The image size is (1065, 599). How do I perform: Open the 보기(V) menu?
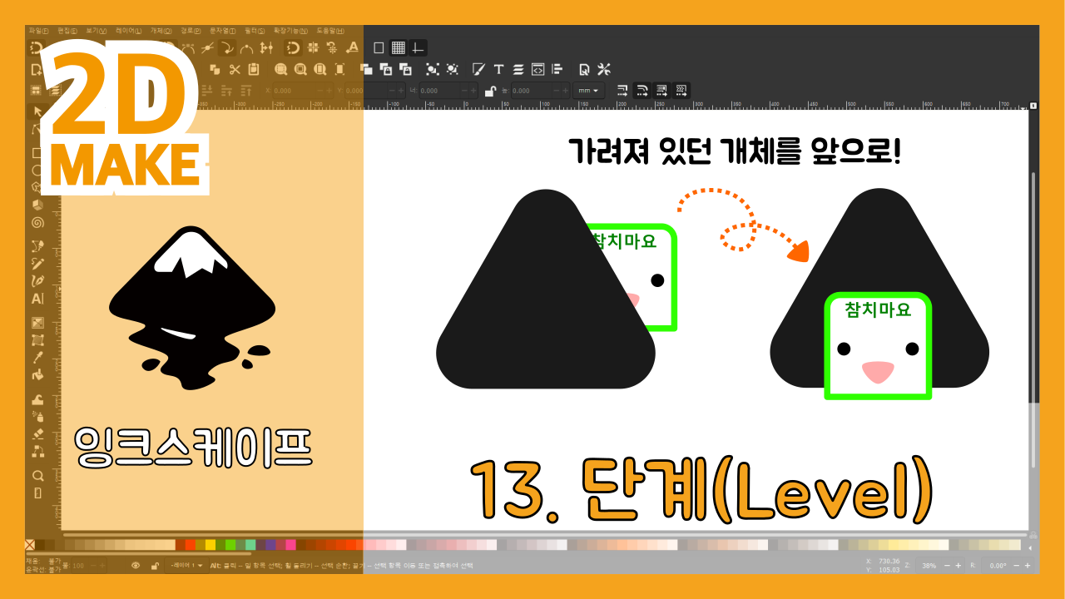click(97, 31)
